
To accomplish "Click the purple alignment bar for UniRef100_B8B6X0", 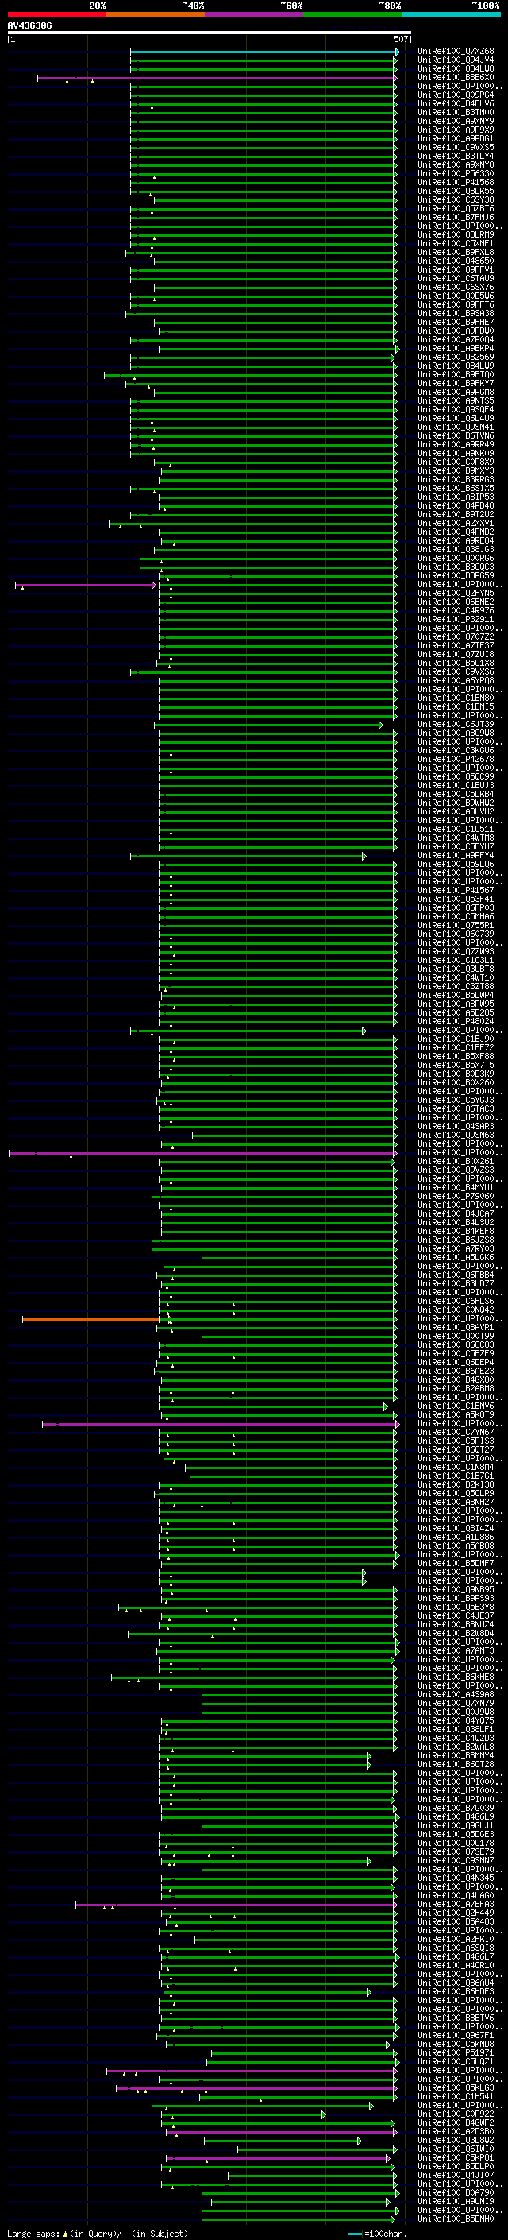I will coord(216,78).
